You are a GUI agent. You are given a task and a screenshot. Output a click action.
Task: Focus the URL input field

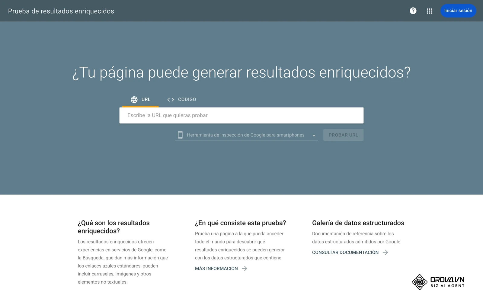241,115
